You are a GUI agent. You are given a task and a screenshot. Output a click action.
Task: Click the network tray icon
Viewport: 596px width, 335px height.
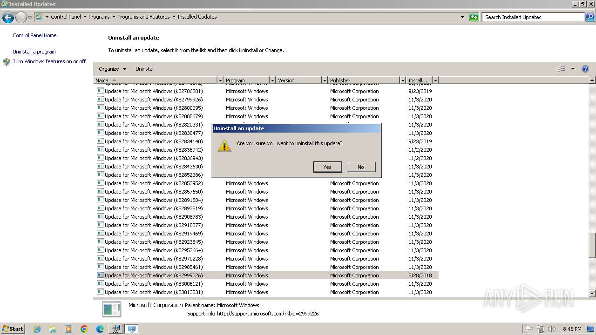tap(541, 329)
